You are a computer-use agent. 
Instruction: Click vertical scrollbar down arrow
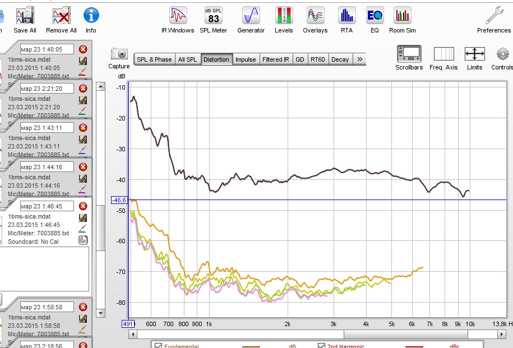101,313
